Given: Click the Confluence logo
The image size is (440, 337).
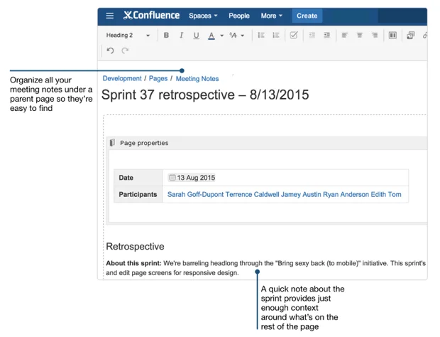Looking at the screenshot, I should [x=152, y=16].
